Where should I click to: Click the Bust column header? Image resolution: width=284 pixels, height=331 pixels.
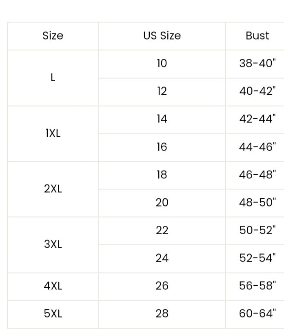coord(257,36)
